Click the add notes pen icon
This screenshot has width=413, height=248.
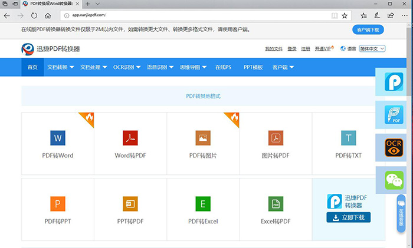coord(377,16)
